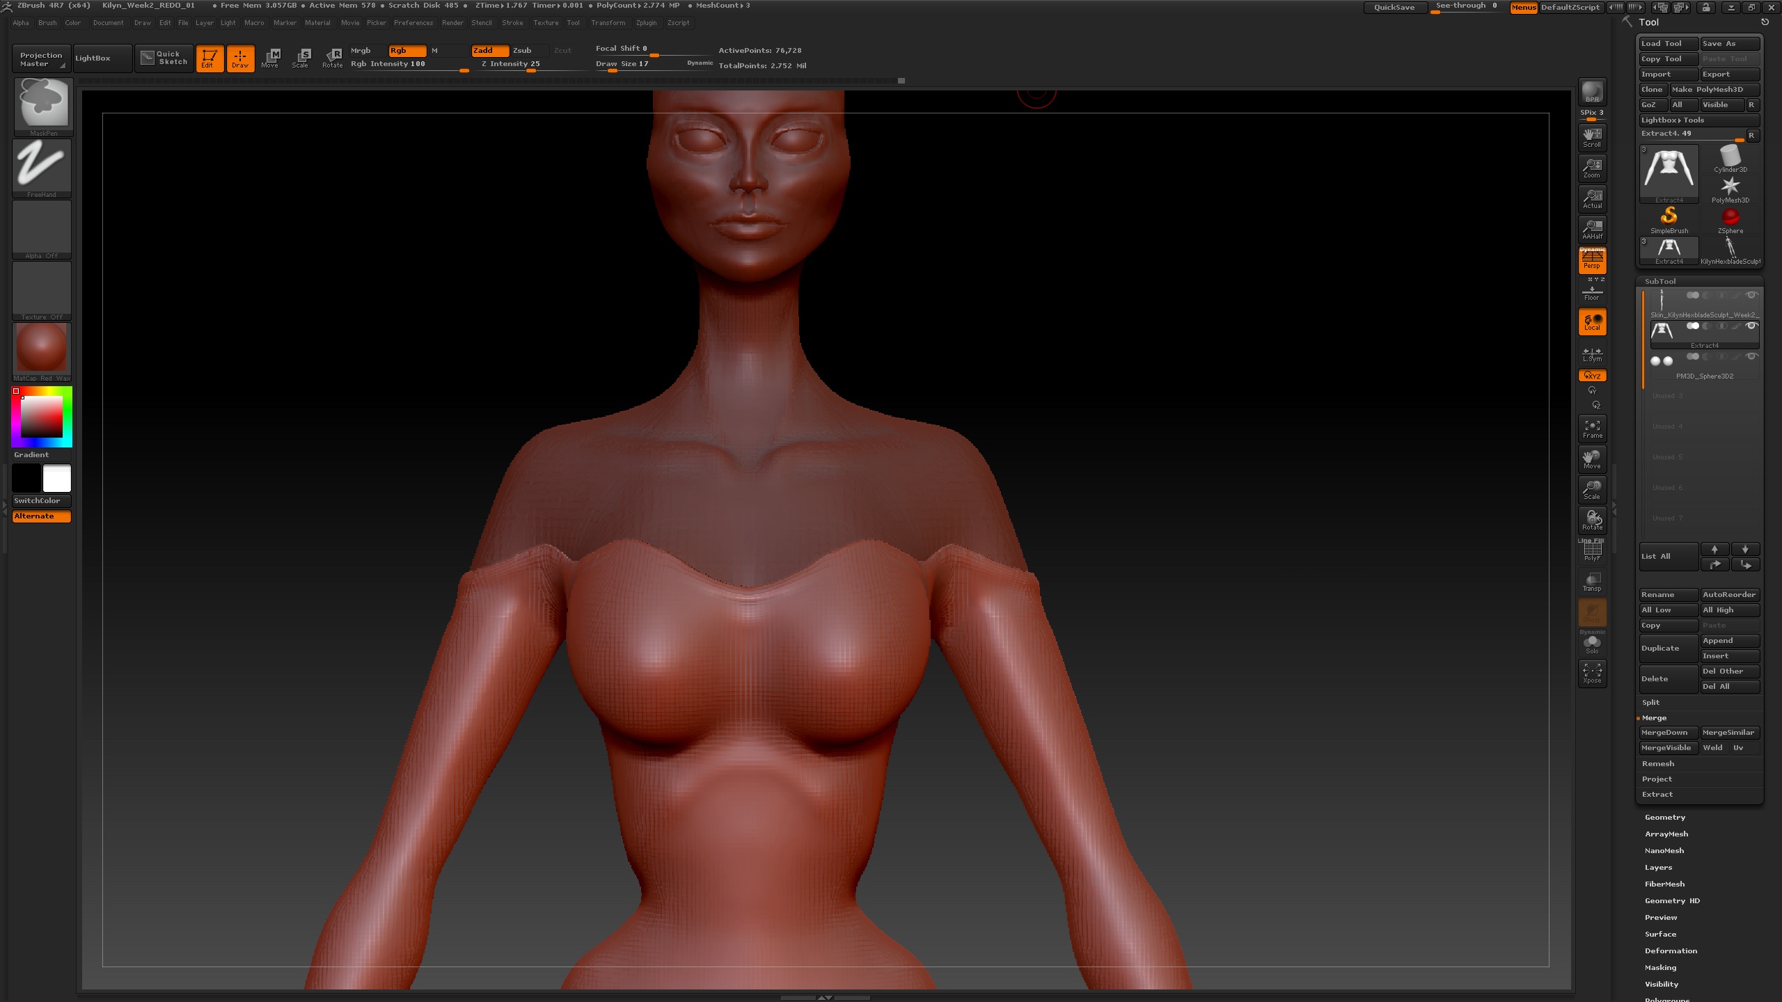Click the Frame view icon
Screen dimensions: 1782x1002
pyautogui.click(x=1592, y=429)
